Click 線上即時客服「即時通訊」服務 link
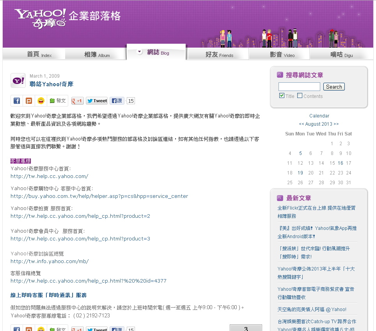This screenshot has height=331, width=376. (48, 295)
